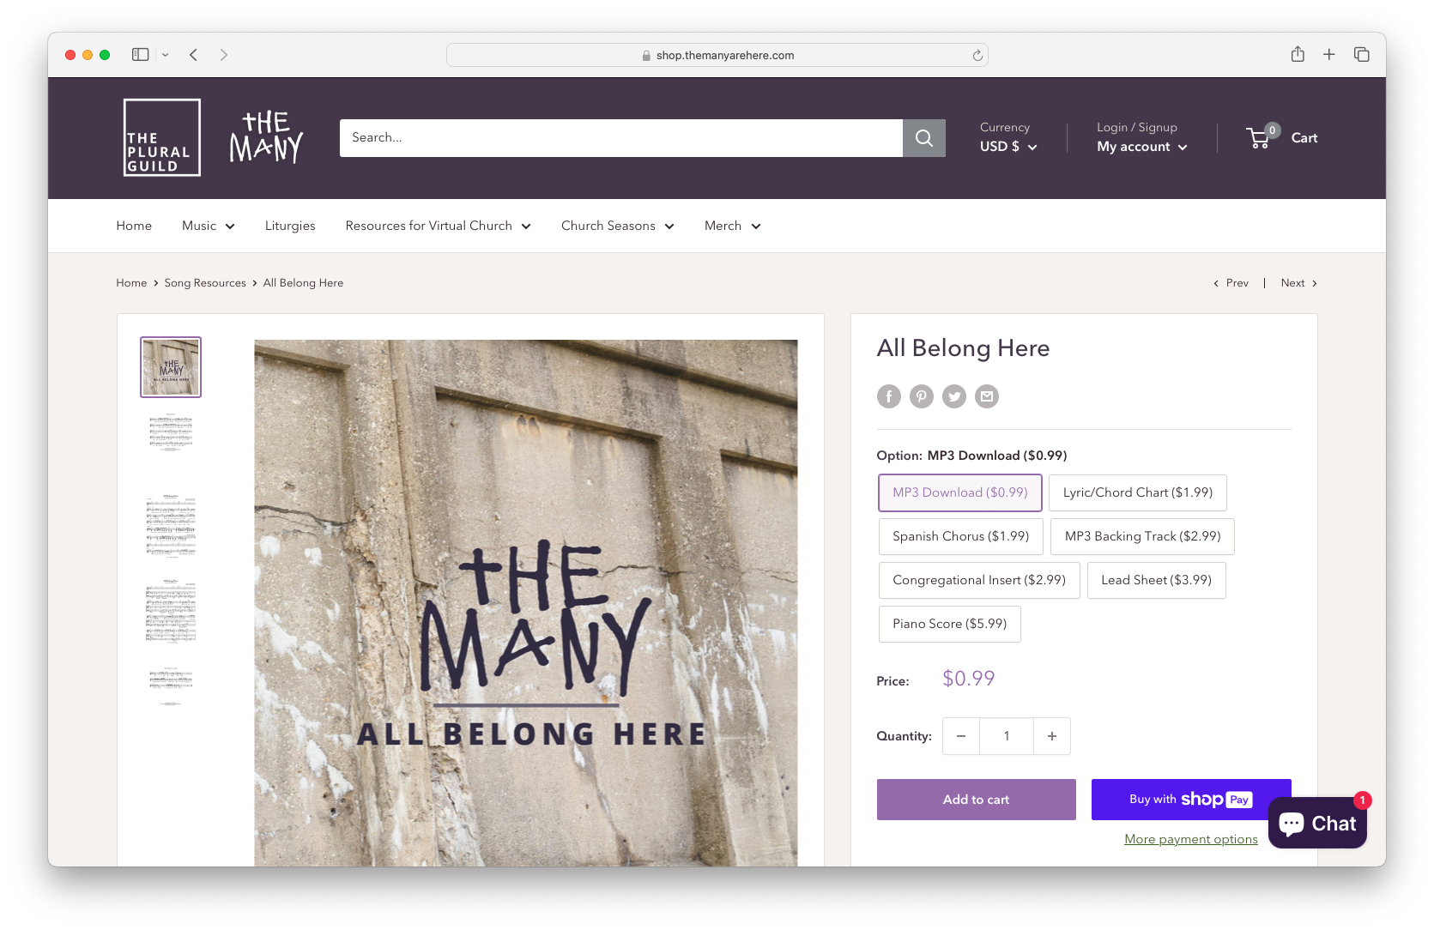Click the search magnifier button

pos(923,138)
